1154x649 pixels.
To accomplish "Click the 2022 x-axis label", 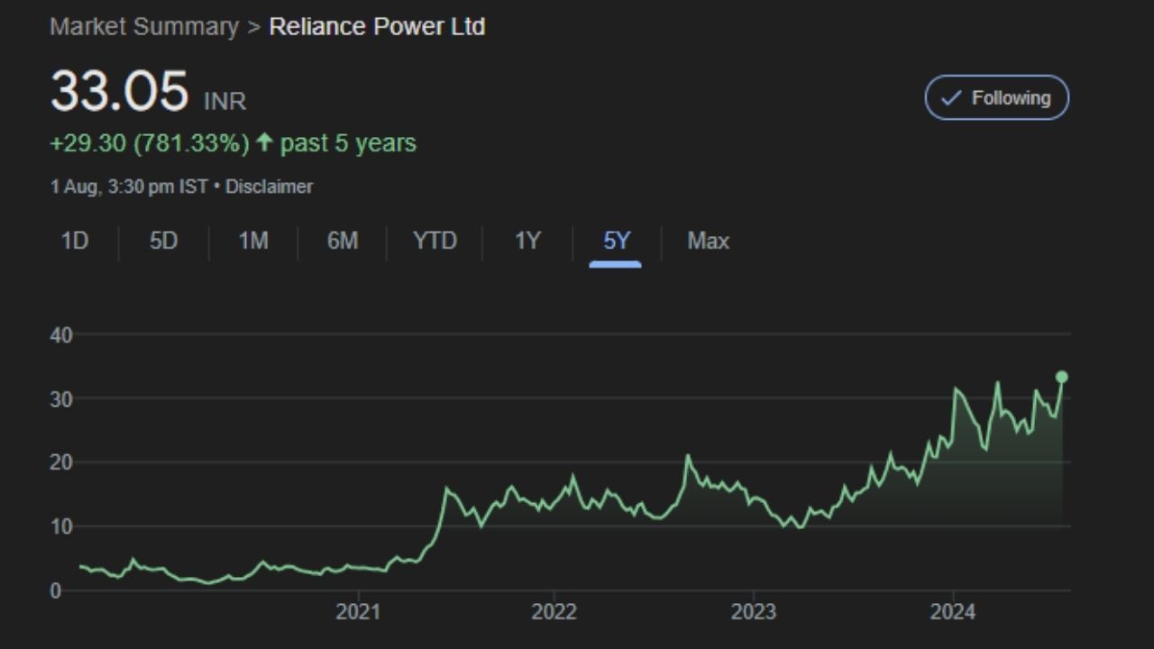I will click(554, 612).
